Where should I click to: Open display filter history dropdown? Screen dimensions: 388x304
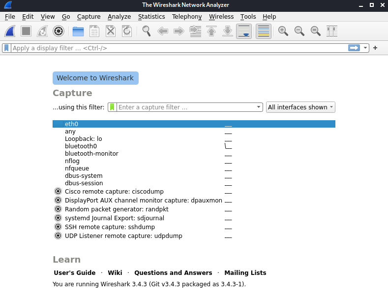pos(365,48)
